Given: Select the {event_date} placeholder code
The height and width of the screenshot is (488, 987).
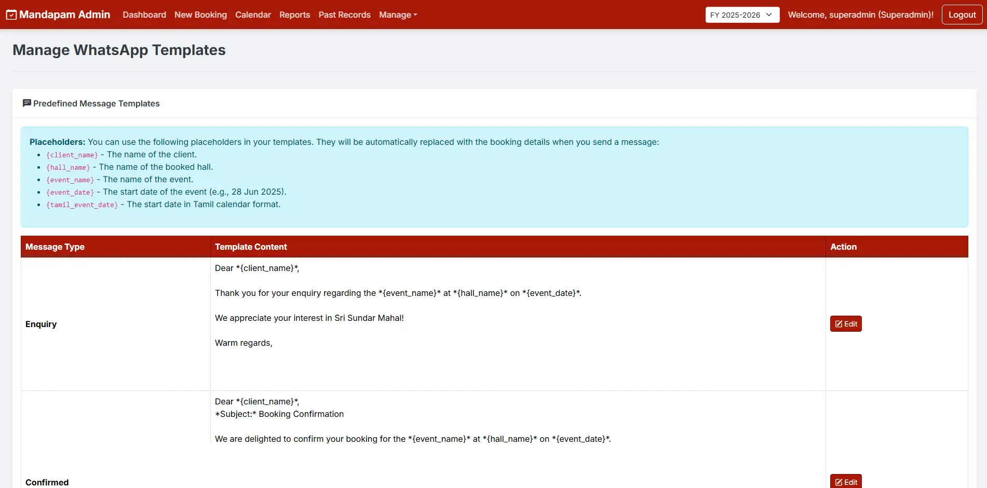Looking at the screenshot, I should tap(70, 192).
